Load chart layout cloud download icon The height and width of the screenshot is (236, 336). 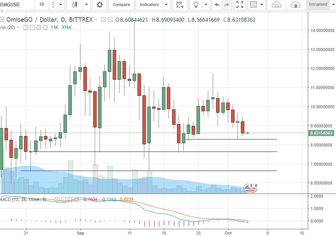point(276,5)
